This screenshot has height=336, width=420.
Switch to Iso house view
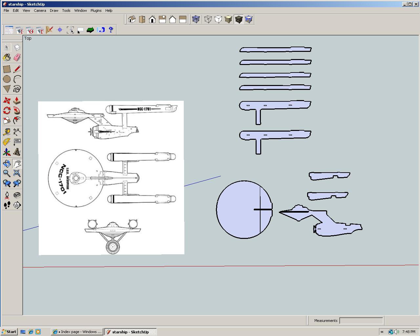pos(132,19)
